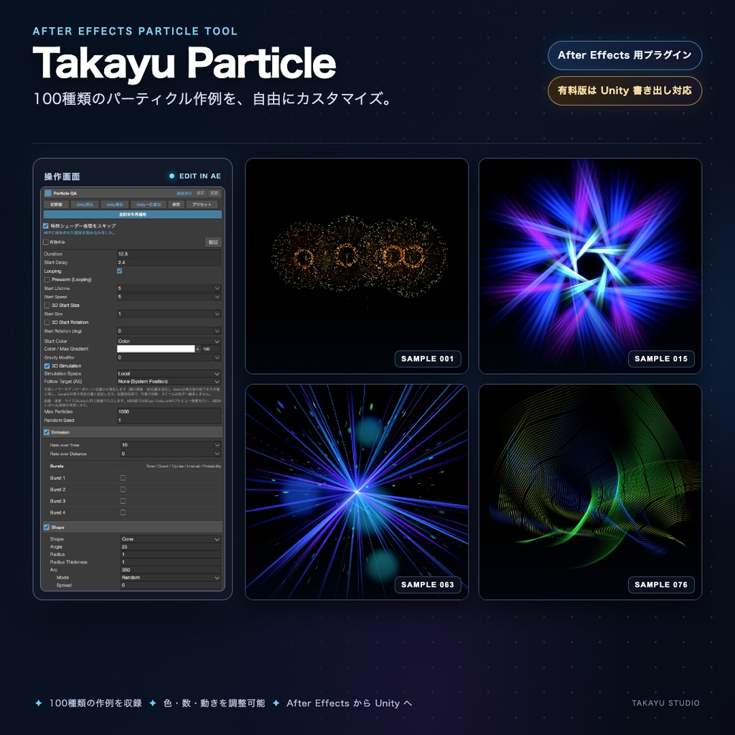Image resolution: width=735 pixels, height=735 pixels.
Task: Open the SAMPLE 076 green wave thumbnail
Action: 590,492
